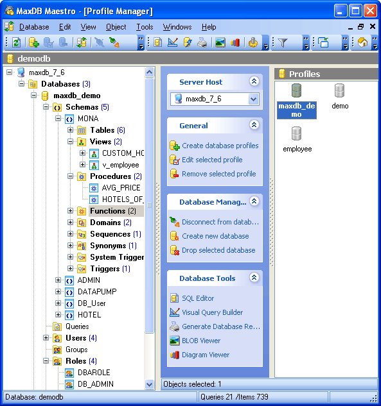Click the printer report toolbar icon
The image size is (381, 406).
[202, 42]
